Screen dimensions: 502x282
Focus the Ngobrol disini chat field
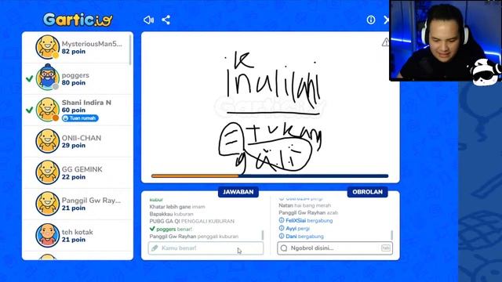tap(335, 248)
